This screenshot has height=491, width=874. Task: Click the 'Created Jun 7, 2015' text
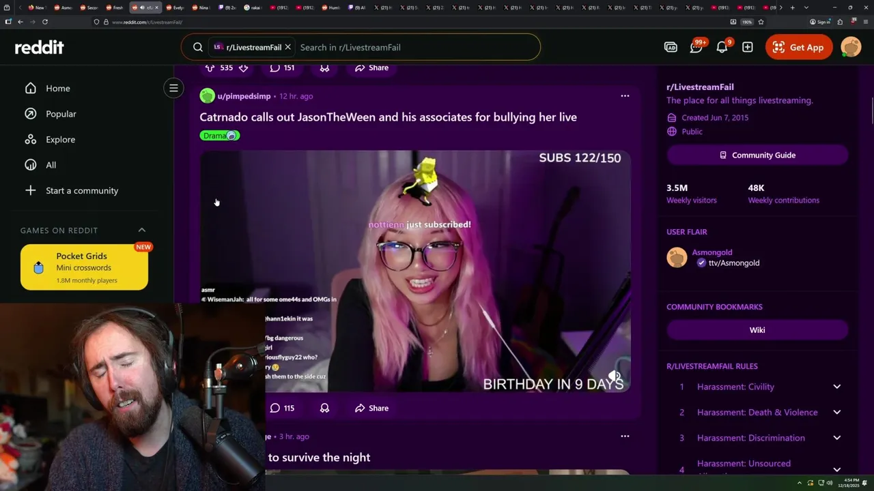(715, 118)
